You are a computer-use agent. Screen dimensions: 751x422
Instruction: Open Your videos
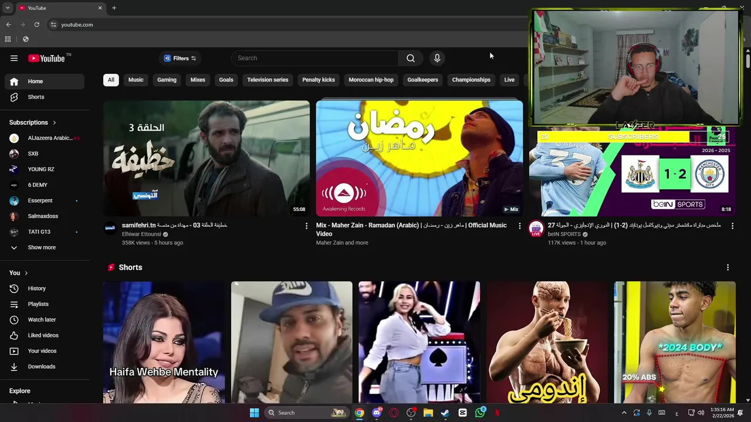click(x=45, y=351)
